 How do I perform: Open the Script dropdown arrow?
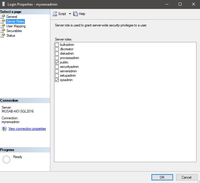(70, 14)
